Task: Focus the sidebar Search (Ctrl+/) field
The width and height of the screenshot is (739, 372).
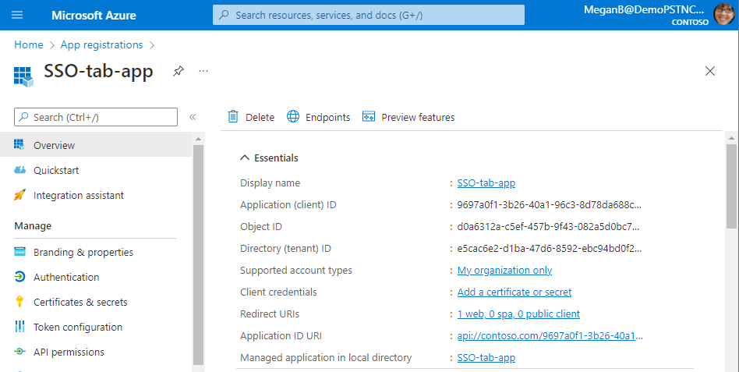Action: (x=96, y=117)
